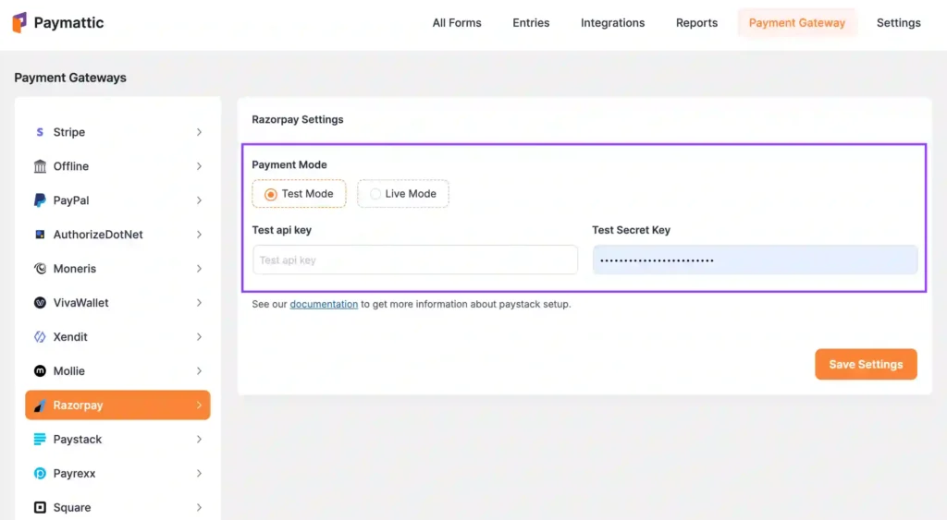Click the VivaWallet icon

pyautogui.click(x=40, y=303)
